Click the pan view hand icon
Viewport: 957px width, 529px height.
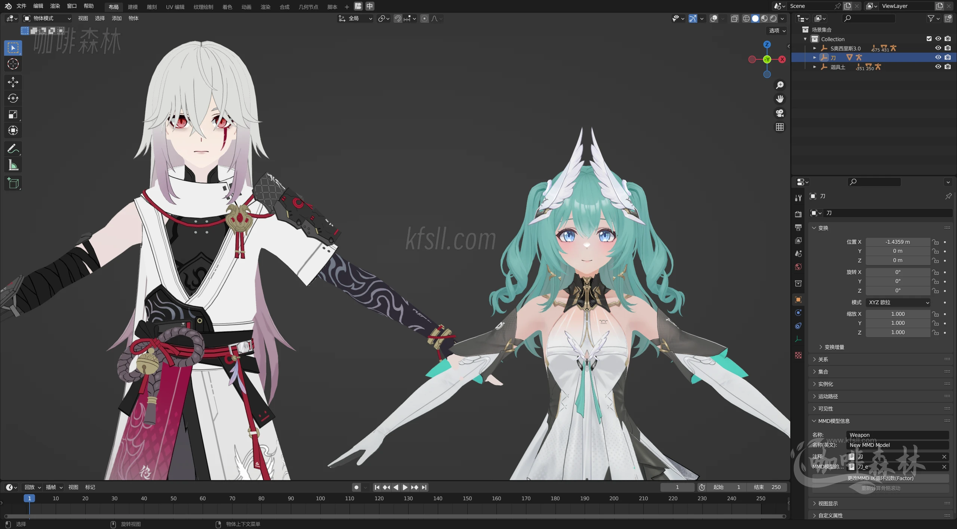click(780, 99)
